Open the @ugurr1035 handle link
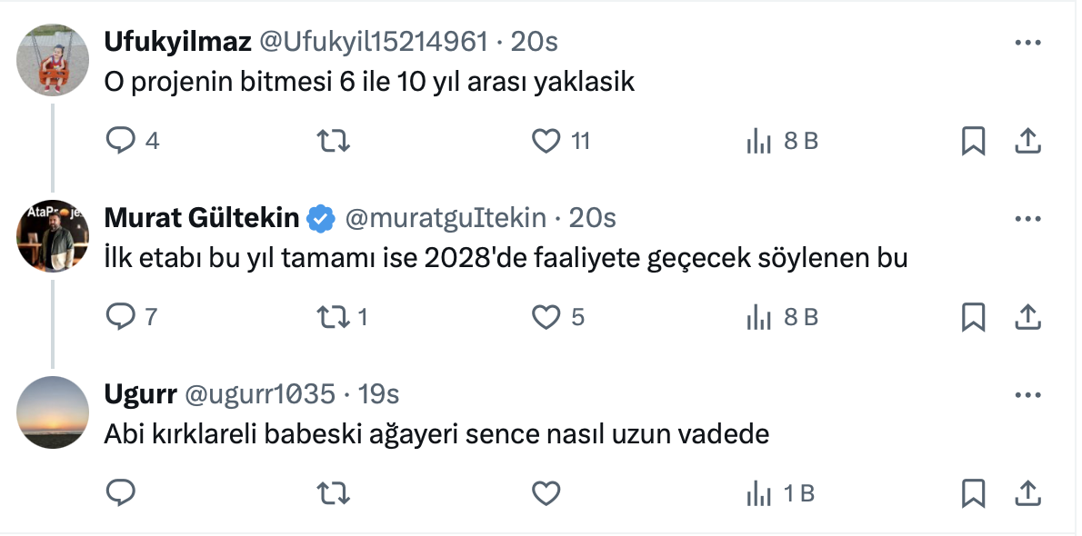Image resolution: width=1082 pixels, height=536 pixels. tap(260, 394)
